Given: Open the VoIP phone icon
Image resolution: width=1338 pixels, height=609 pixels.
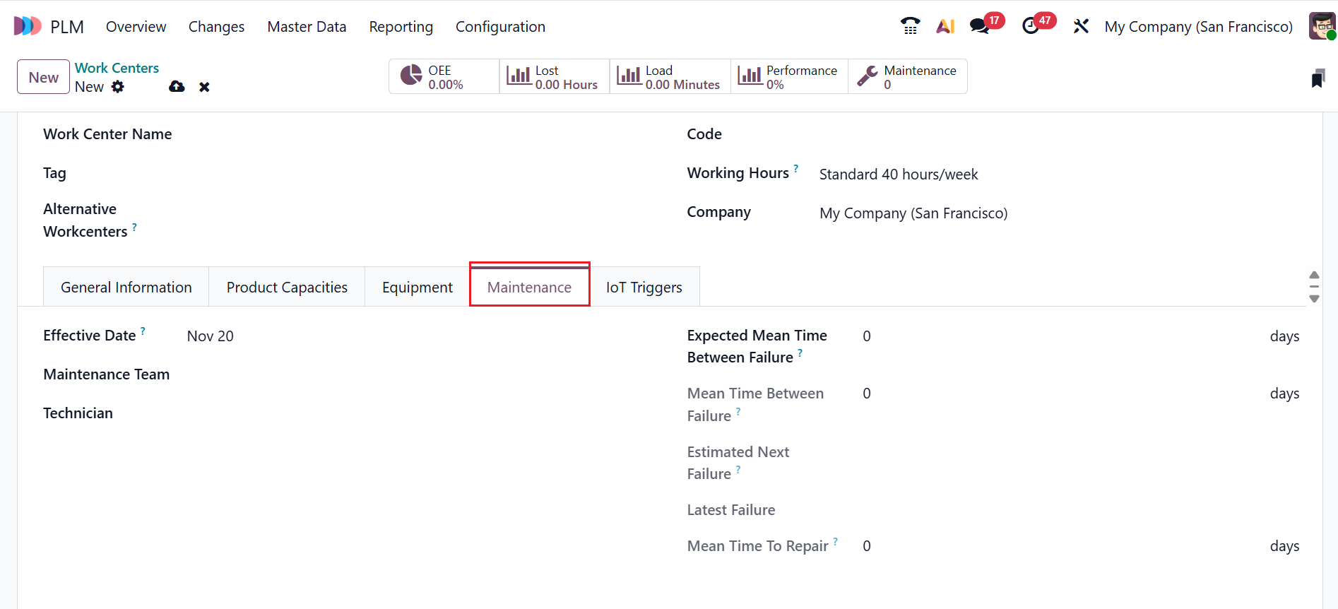Looking at the screenshot, I should tap(910, 26).
